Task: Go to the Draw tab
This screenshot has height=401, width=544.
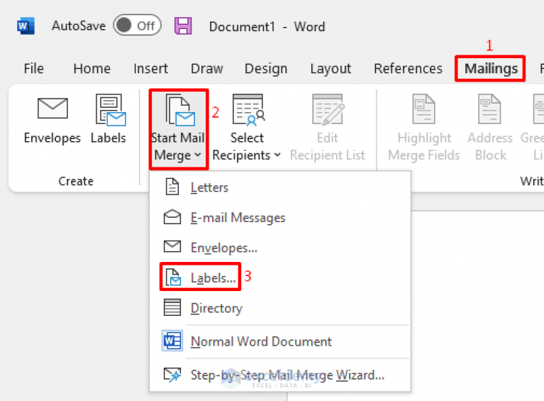Action: tap(207, 68)
